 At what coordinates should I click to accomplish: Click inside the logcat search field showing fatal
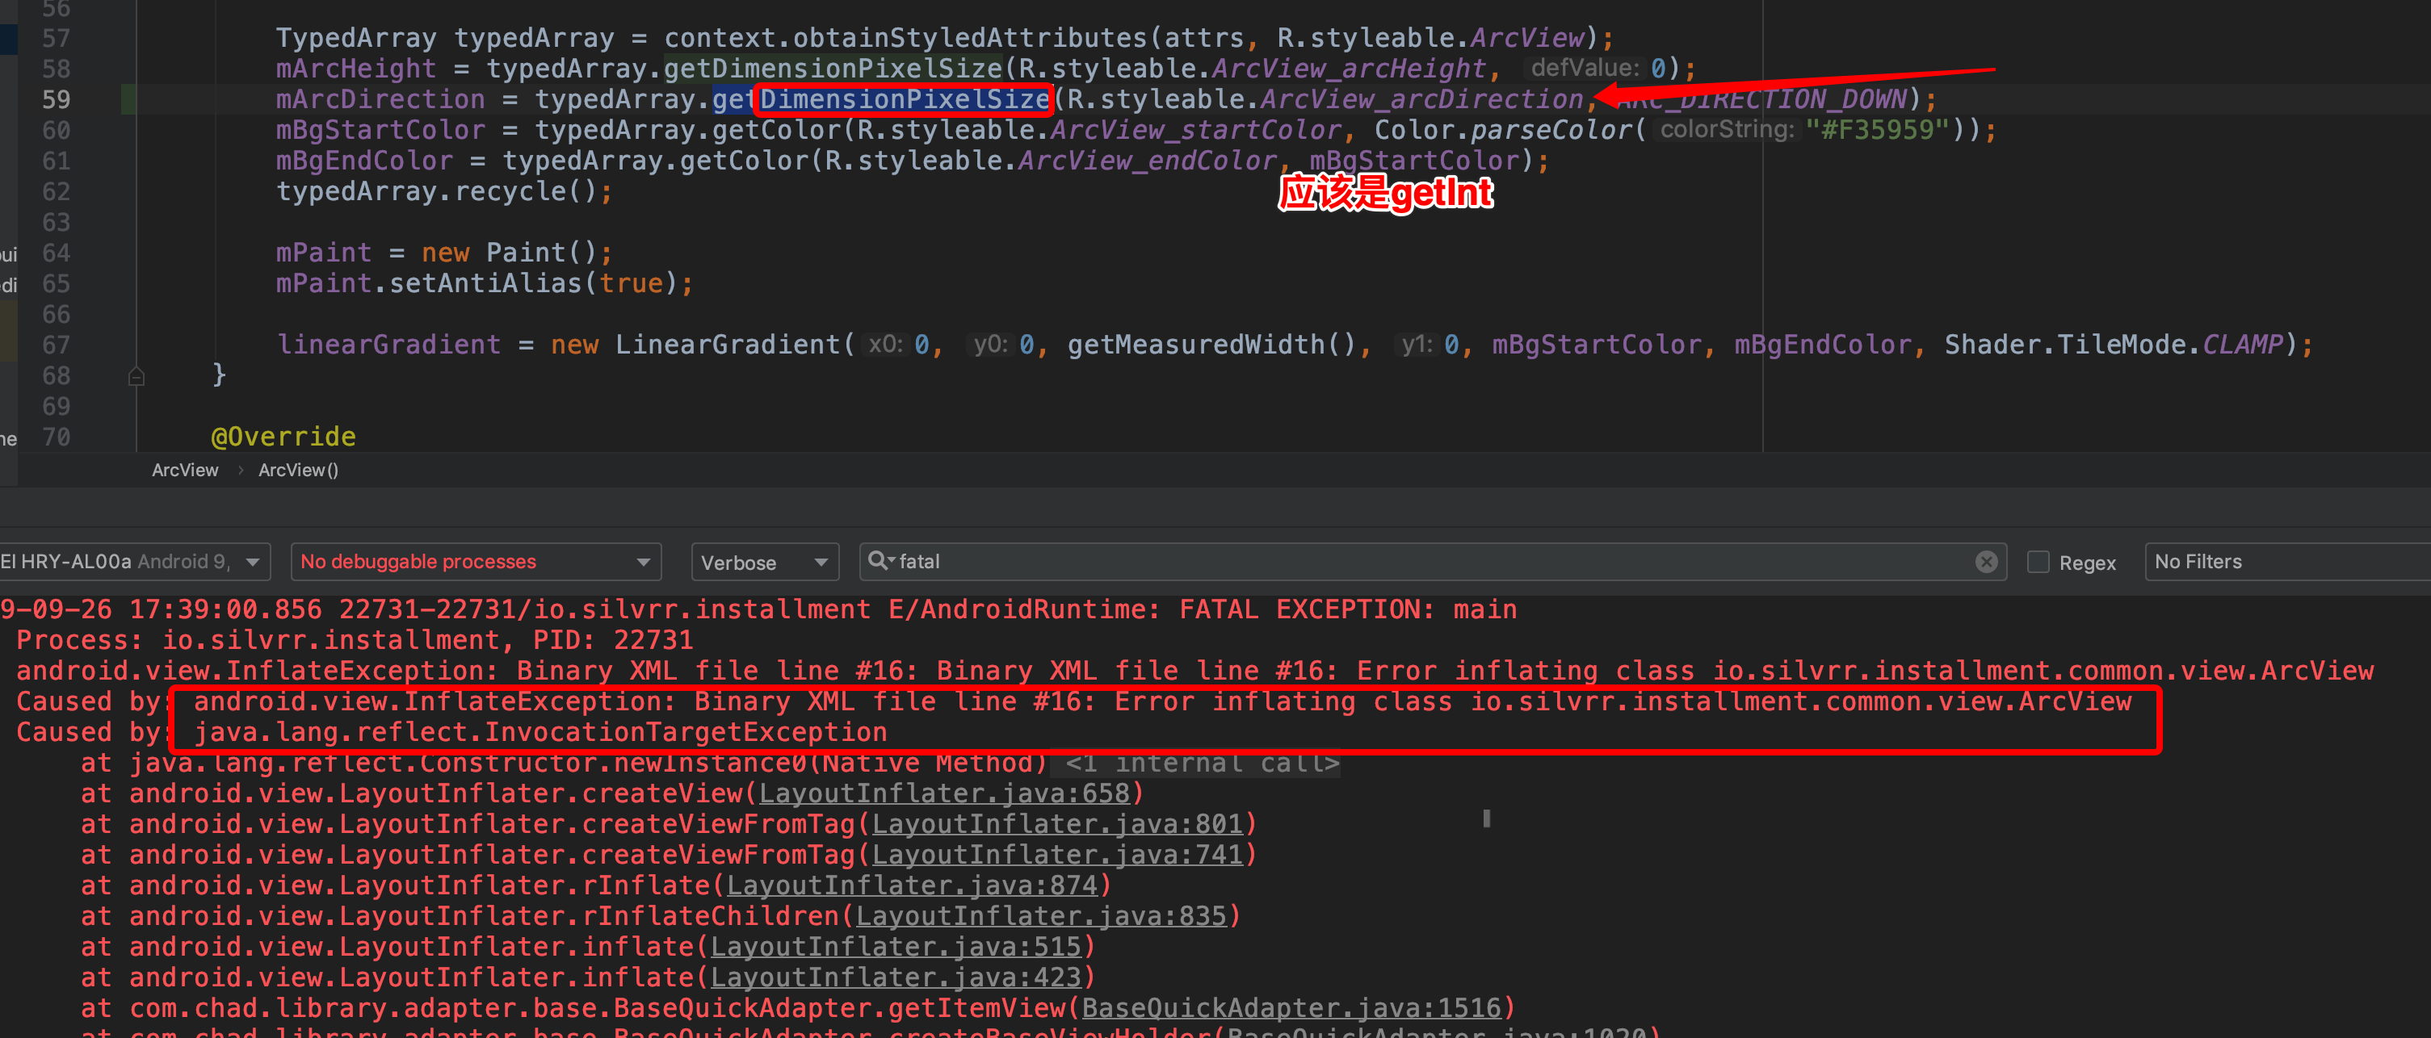1132,561
